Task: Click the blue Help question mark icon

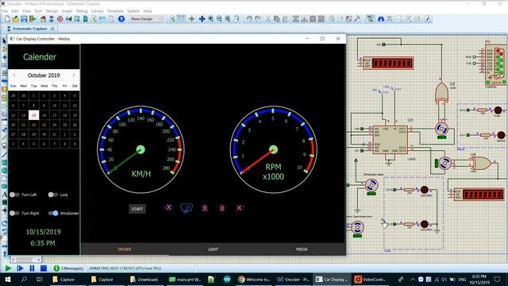Action: (121, 19)
